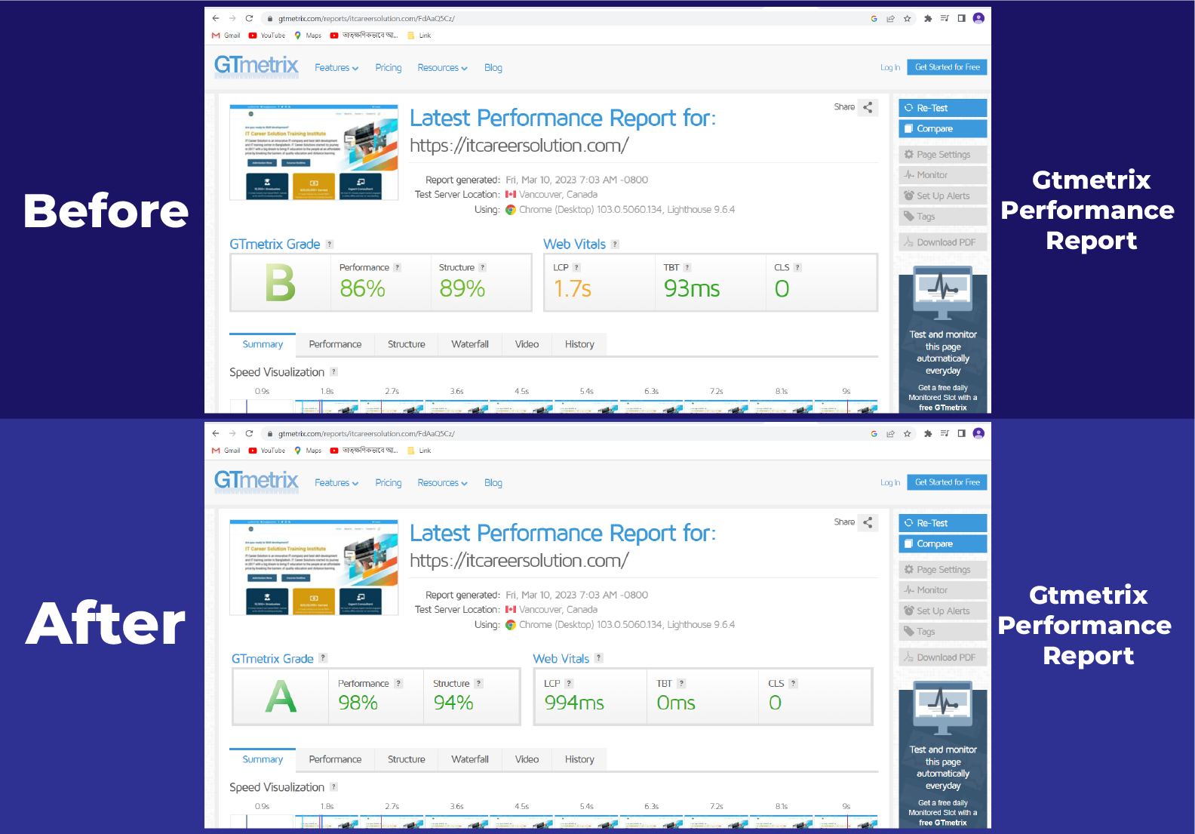Open the Gmail bookmark in the Before browser
Viewport: 1195px width, 834px height.
coord(226,35)
